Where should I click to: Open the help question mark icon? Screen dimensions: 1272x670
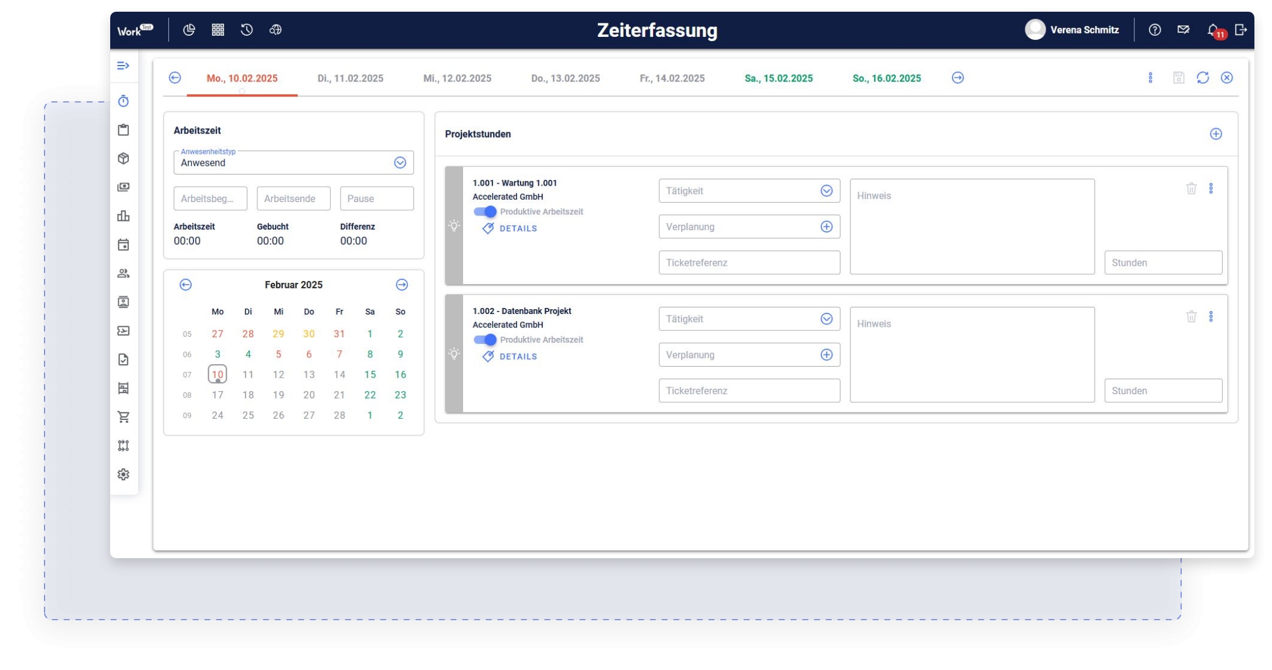[x=1154, y=30]
